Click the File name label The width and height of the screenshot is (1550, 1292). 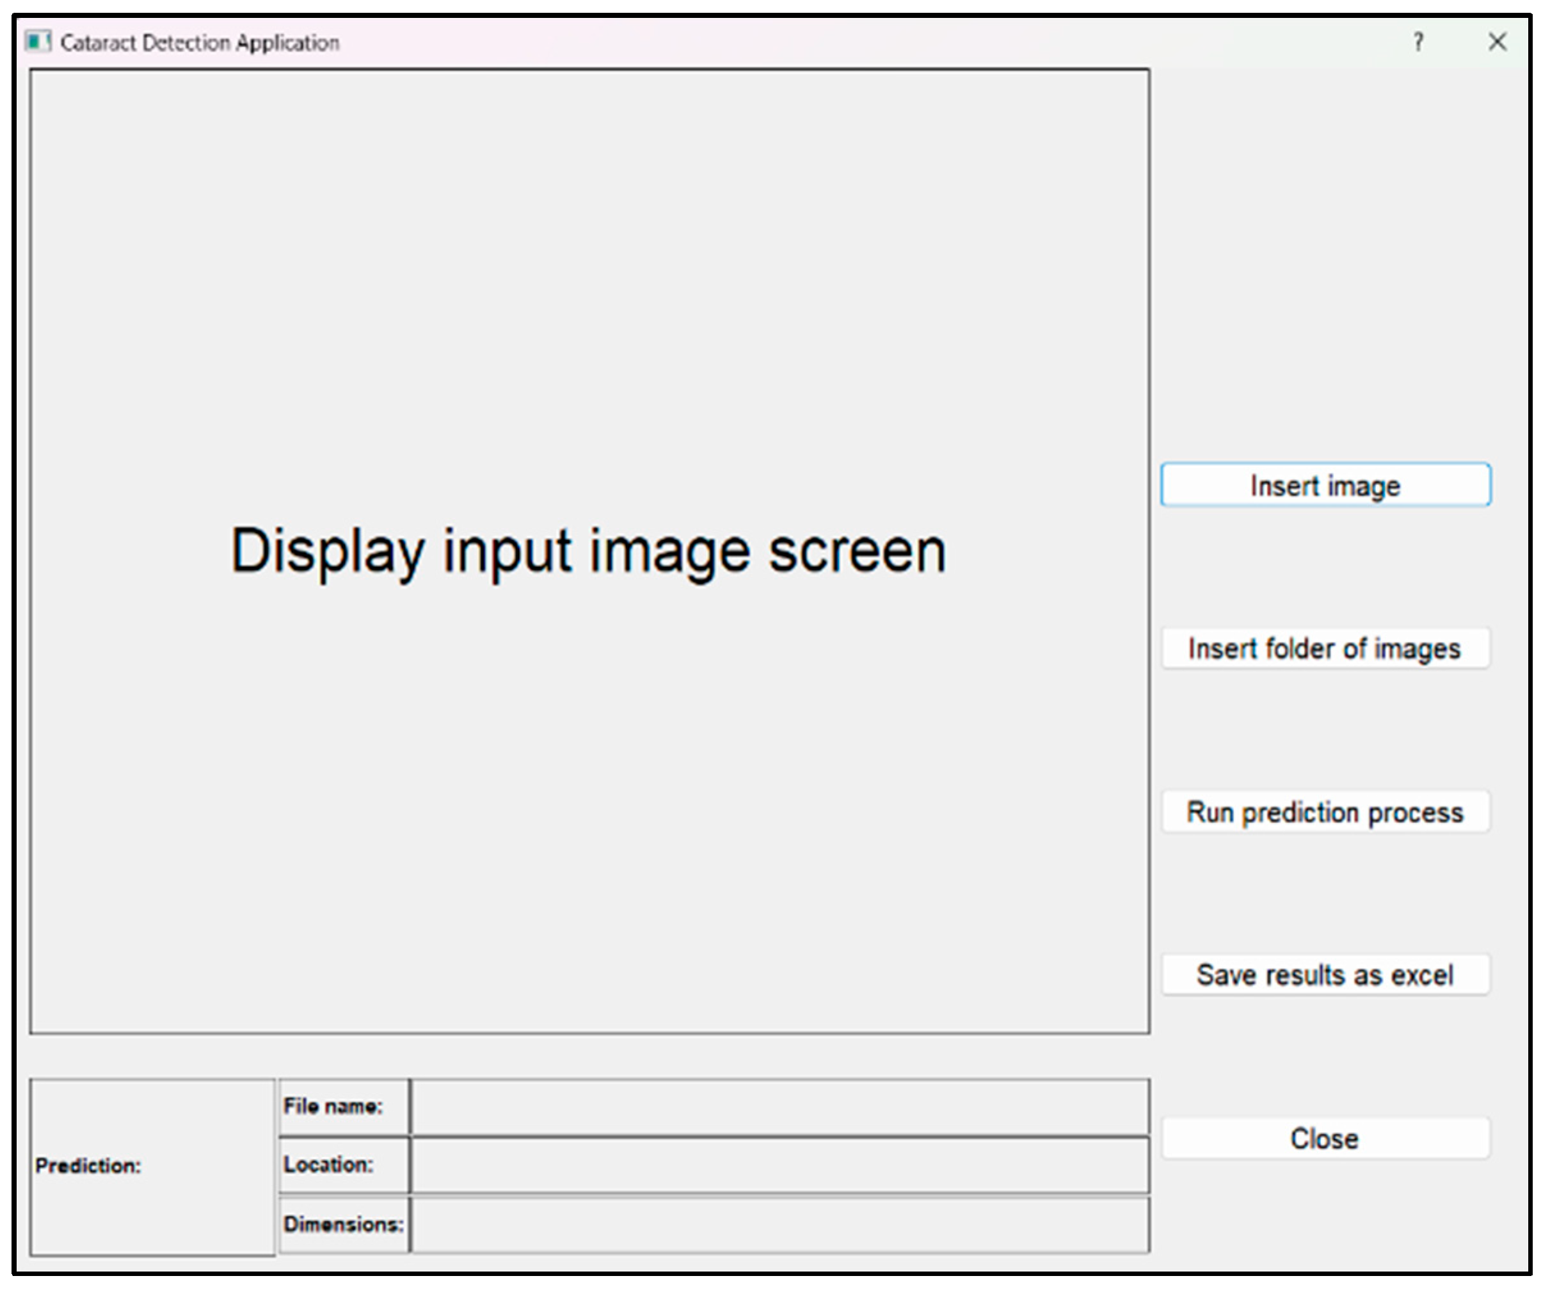[x=333, y=1106]
